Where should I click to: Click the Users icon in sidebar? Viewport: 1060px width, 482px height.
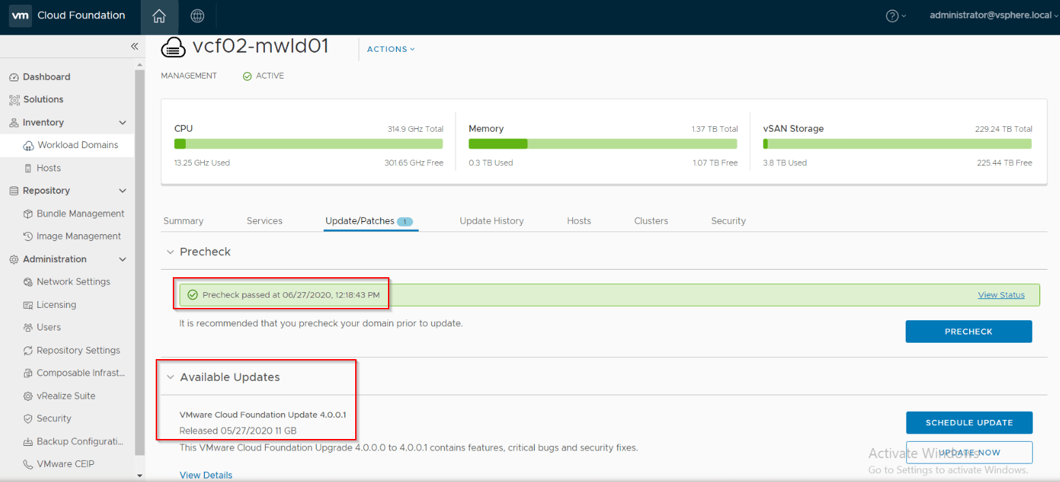(29, 328)
